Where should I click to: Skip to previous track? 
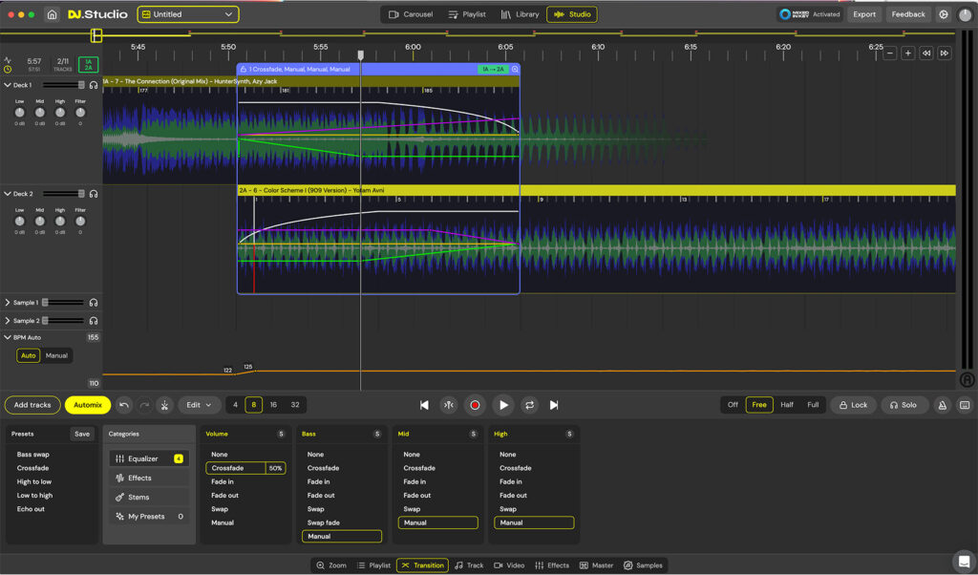tap(424, 405)
